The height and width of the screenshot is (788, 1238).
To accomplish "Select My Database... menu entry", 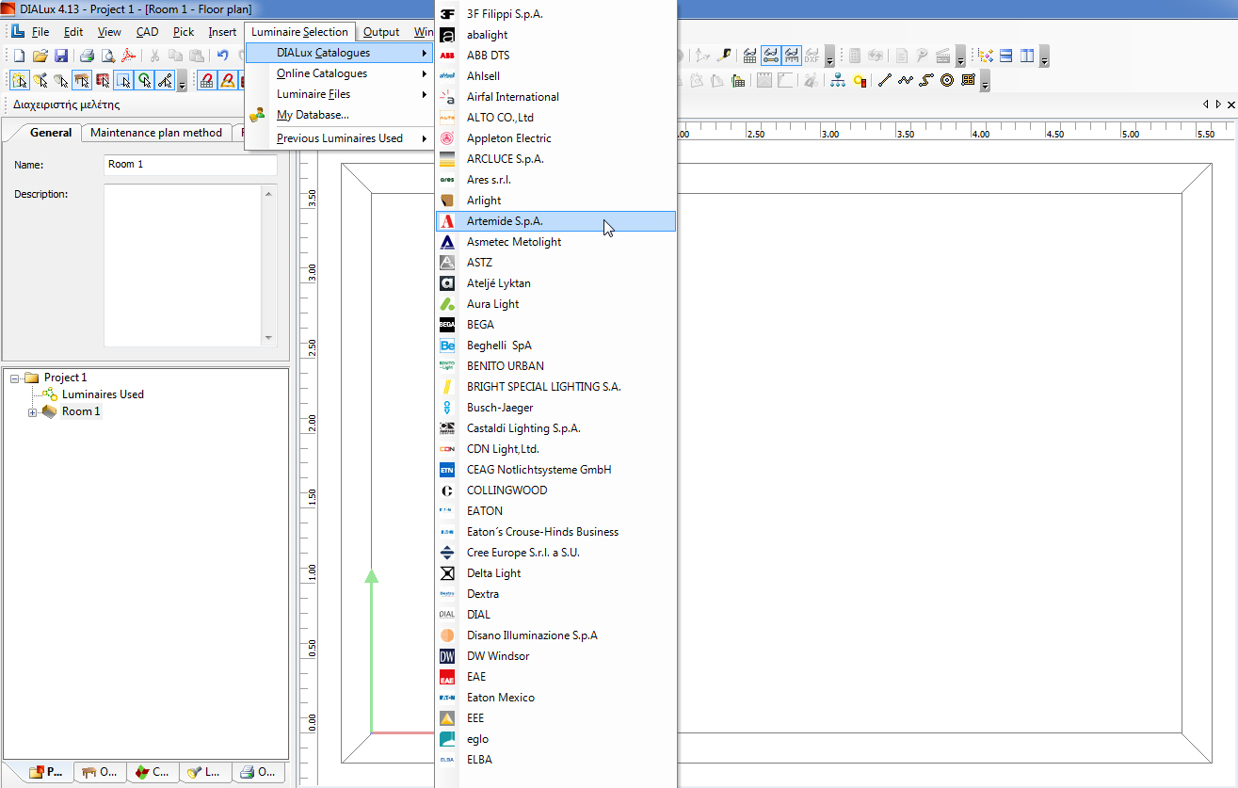I will [338, 115].
